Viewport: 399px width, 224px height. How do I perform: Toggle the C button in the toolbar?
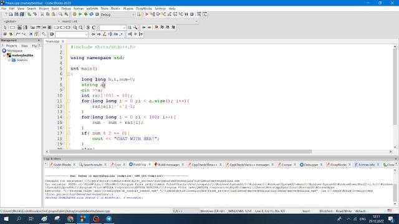[x=94, y=27]
